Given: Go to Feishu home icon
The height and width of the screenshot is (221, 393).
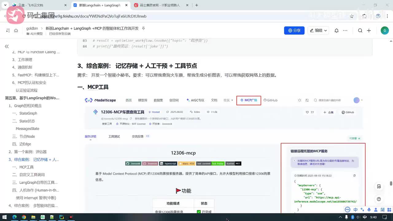Looking at the screenshot, I should point(16,31).
